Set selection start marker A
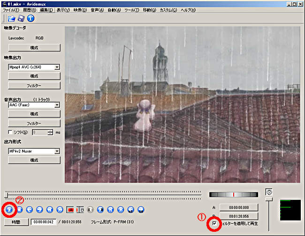This screenshot has height=236, width=305. [70, 210]
